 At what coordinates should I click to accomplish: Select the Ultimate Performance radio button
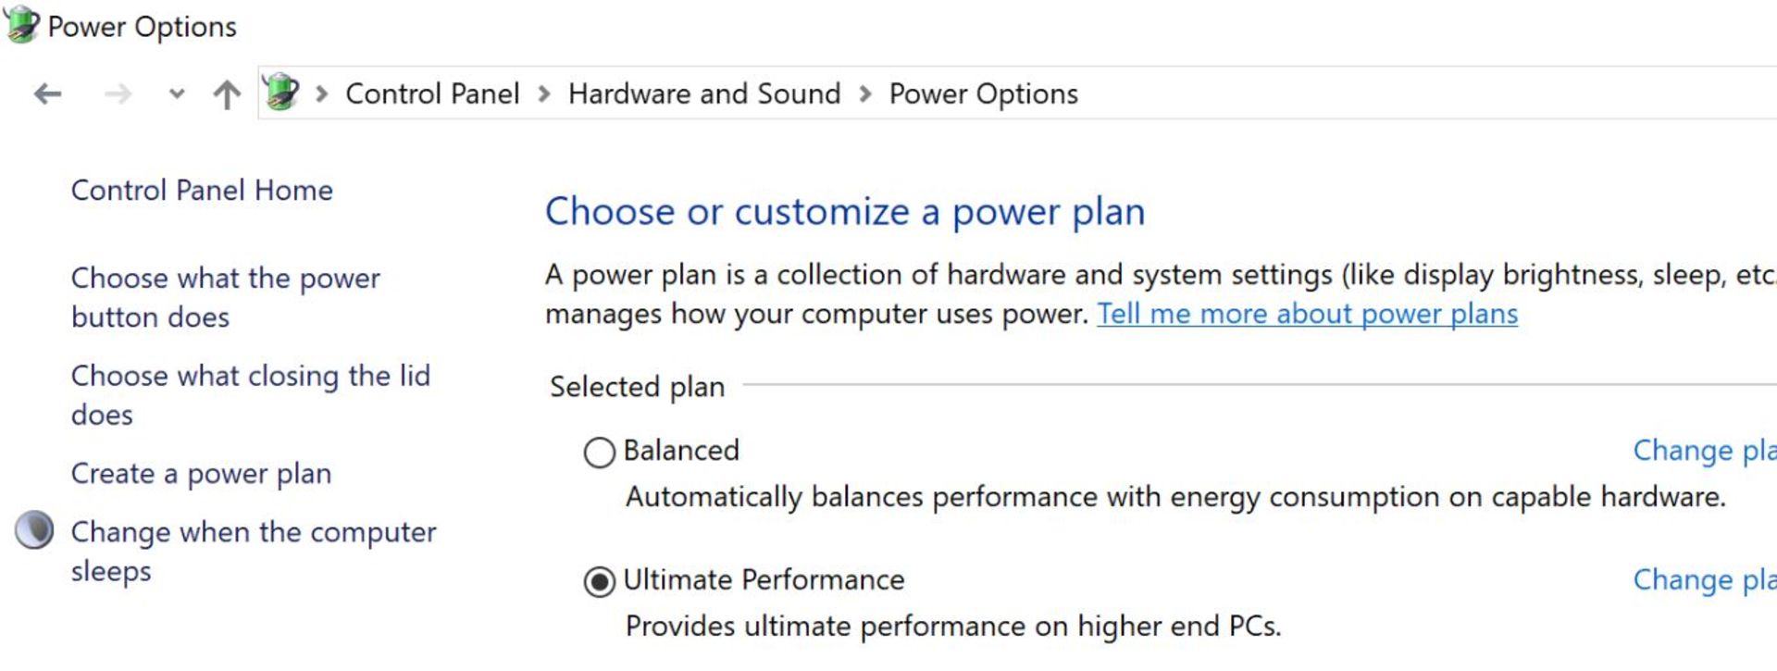click(x=599, y=580)
